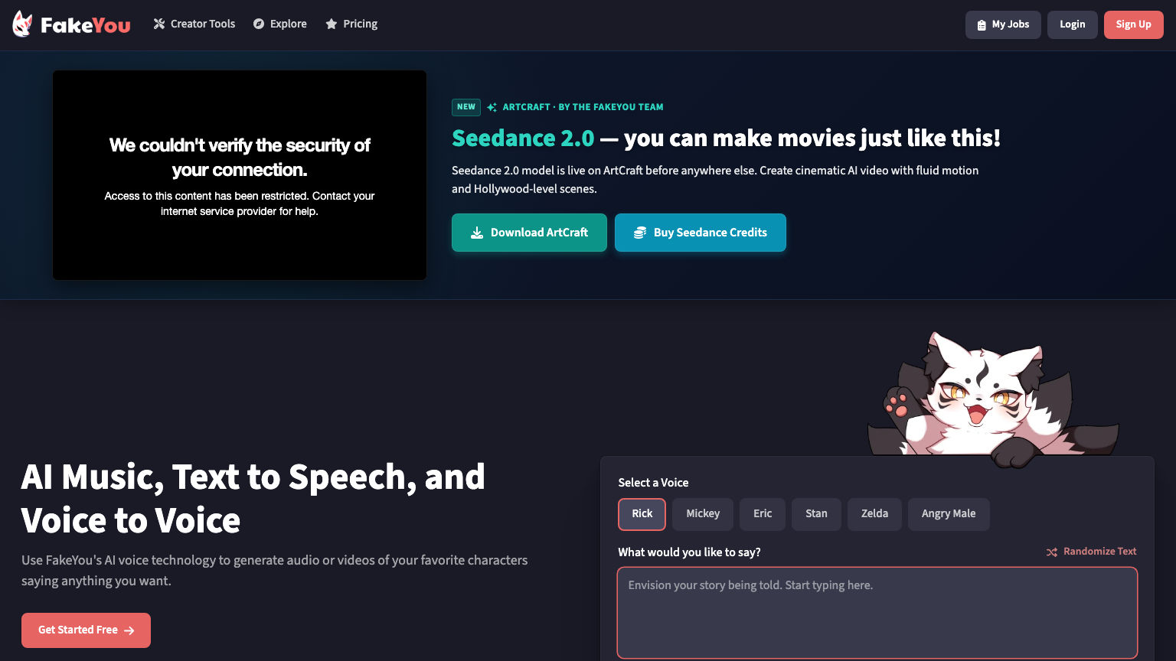Screen dimensions: 1176x661
Task: Click the 'Use FakeYou's AI voice technology' paragraph
Action: click(x=275, y=571)
